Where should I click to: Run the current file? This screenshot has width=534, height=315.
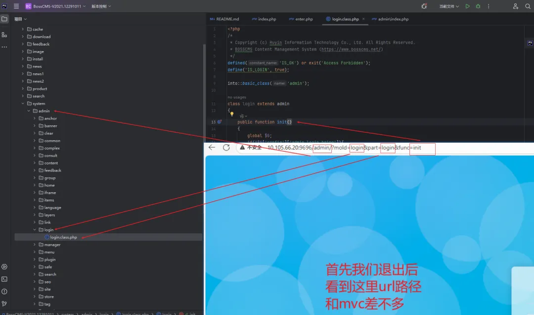coord(468,6)
